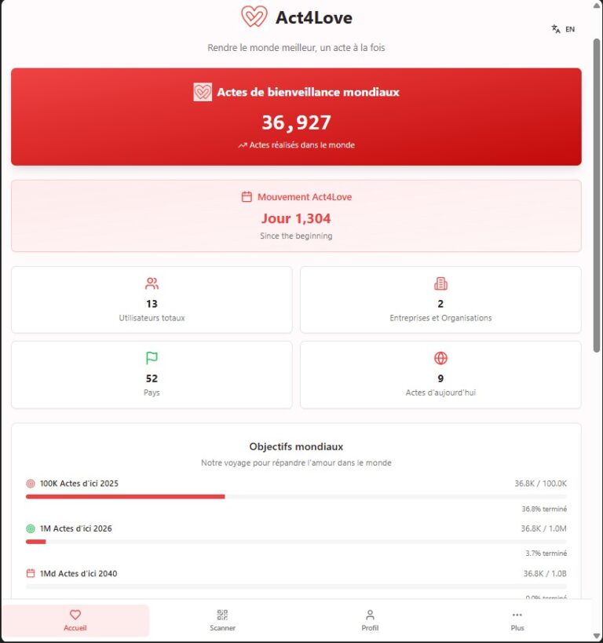Open the Plus menu with three dots

point(517,619)
